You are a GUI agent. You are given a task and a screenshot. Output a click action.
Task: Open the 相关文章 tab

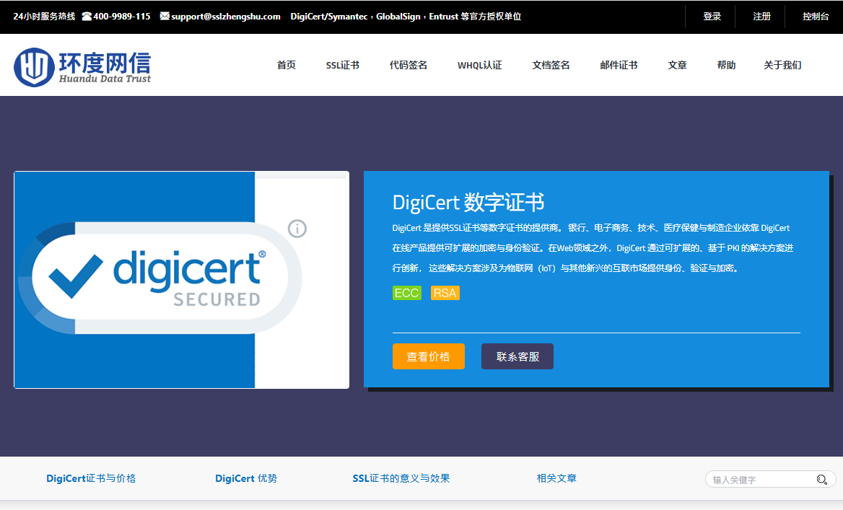coord(556,478)
